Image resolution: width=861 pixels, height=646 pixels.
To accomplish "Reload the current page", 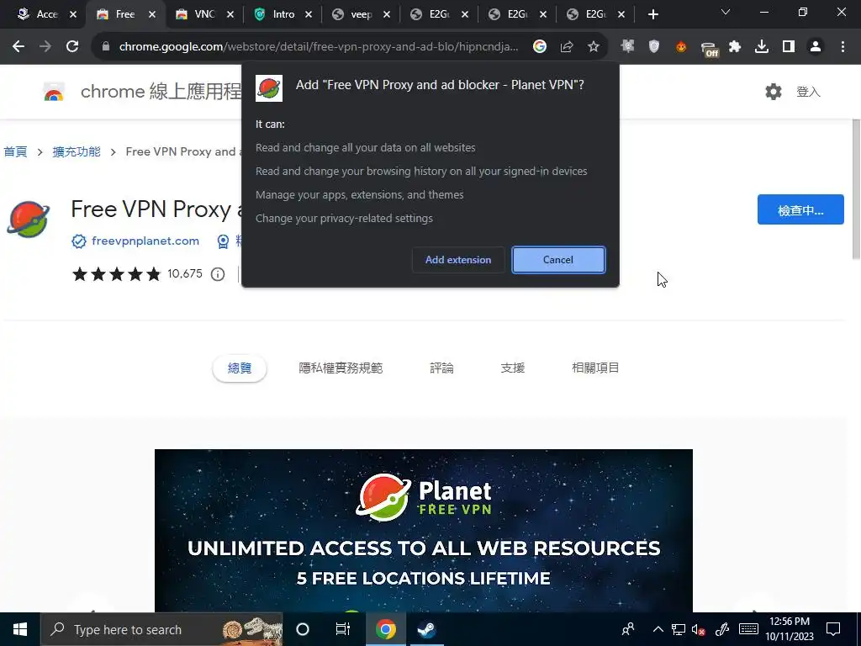I will tap(72, 47).
